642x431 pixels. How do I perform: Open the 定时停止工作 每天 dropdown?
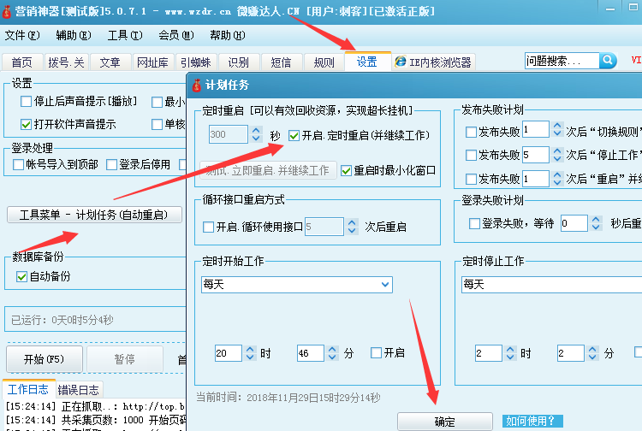548,284
